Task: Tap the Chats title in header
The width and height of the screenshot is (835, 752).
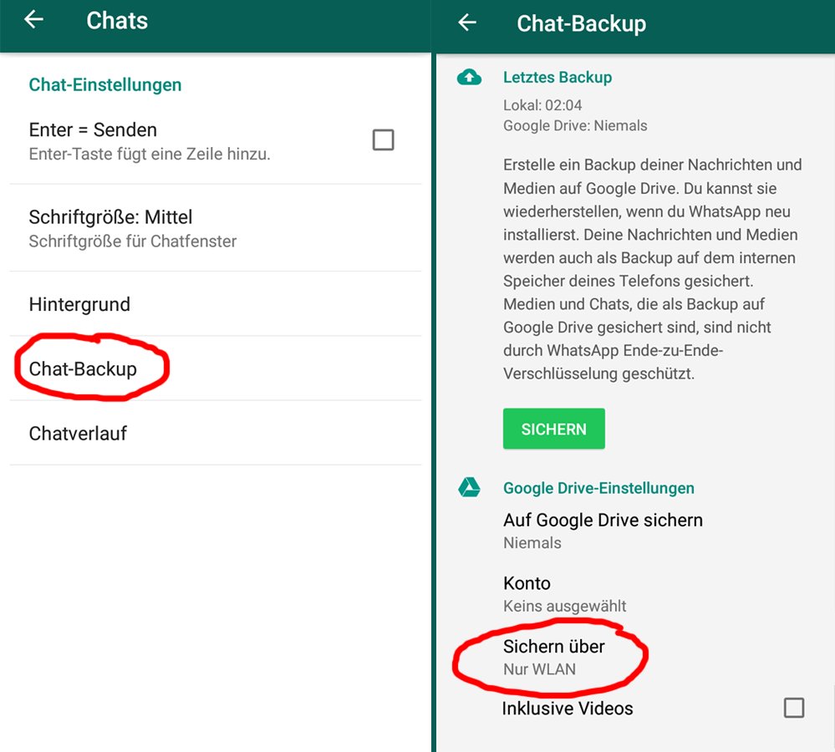Action: (x=117, y=21)
